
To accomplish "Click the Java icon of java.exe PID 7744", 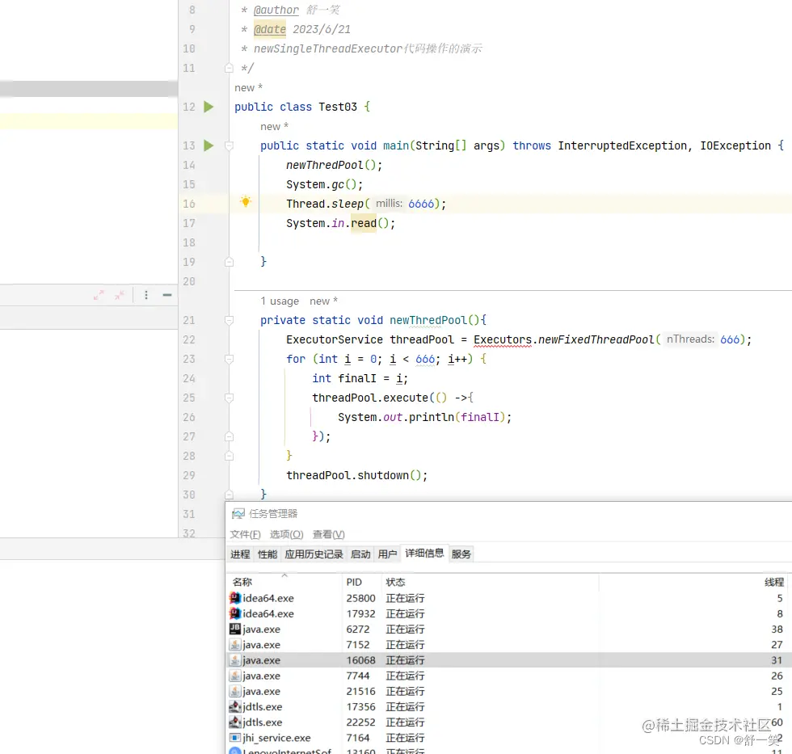I will pos(235,676).
